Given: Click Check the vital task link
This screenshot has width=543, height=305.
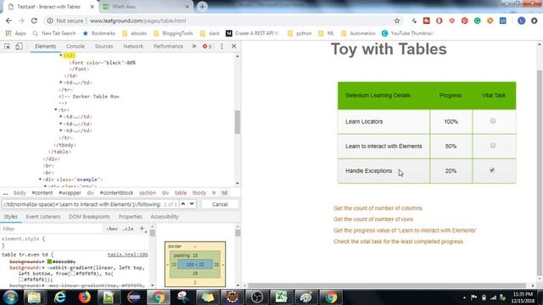Looking at the screenshot, I should (x=398, y=241).
